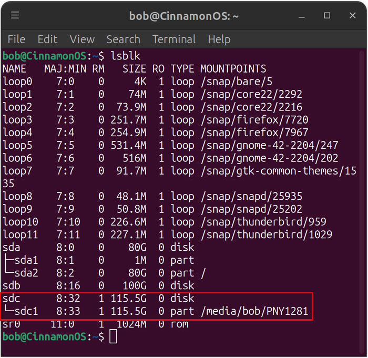Select the loop0 device name
The image size is (368, 358).
coord(17,81)
